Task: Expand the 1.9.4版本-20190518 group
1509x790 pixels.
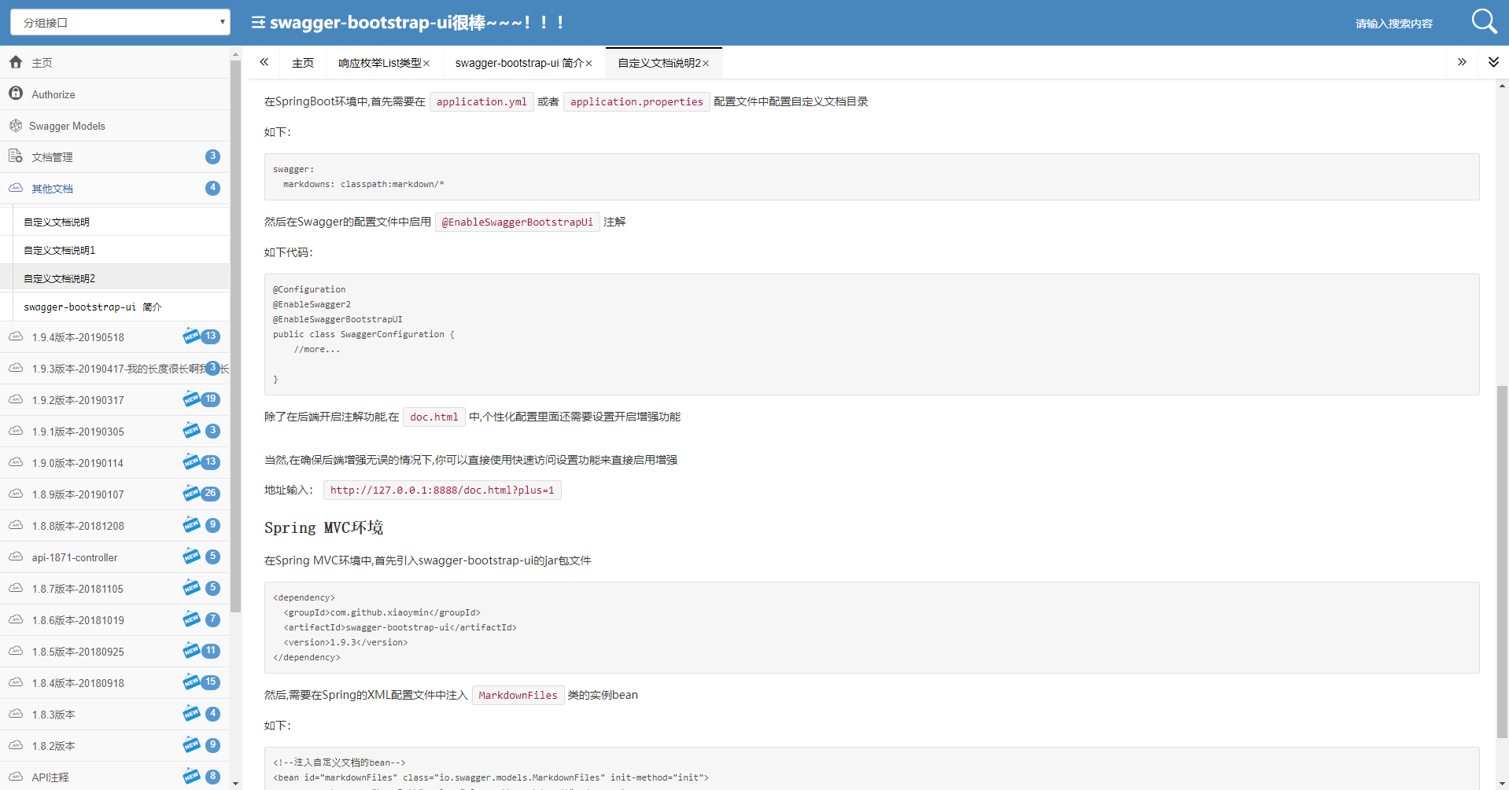Action: click(115, 337)
